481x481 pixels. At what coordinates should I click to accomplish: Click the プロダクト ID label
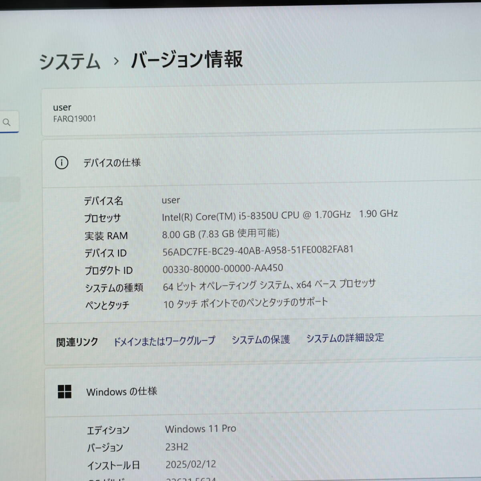[109, 271]
